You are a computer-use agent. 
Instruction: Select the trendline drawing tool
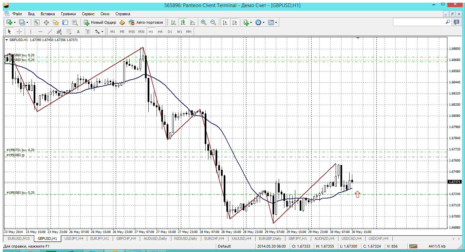click(50, 31)
